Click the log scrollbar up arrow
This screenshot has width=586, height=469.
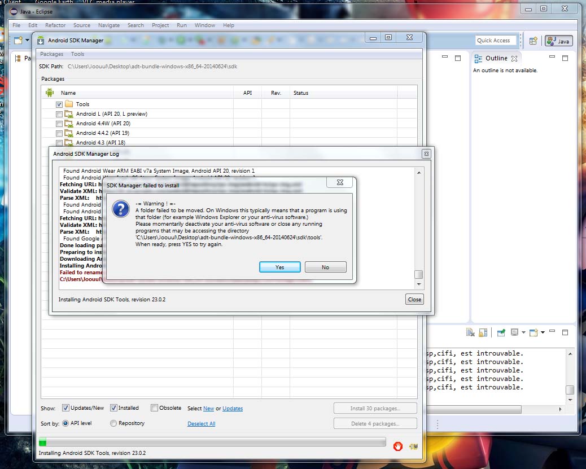(x=418, y=173)
